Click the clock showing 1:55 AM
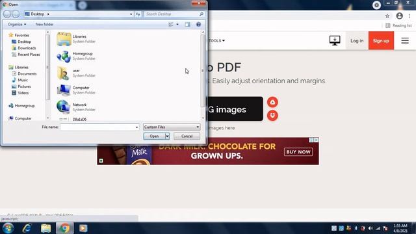 [x=400, y=226]
